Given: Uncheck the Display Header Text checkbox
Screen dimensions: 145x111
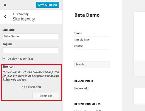Looking at the screenshot, I should point(4,59).
